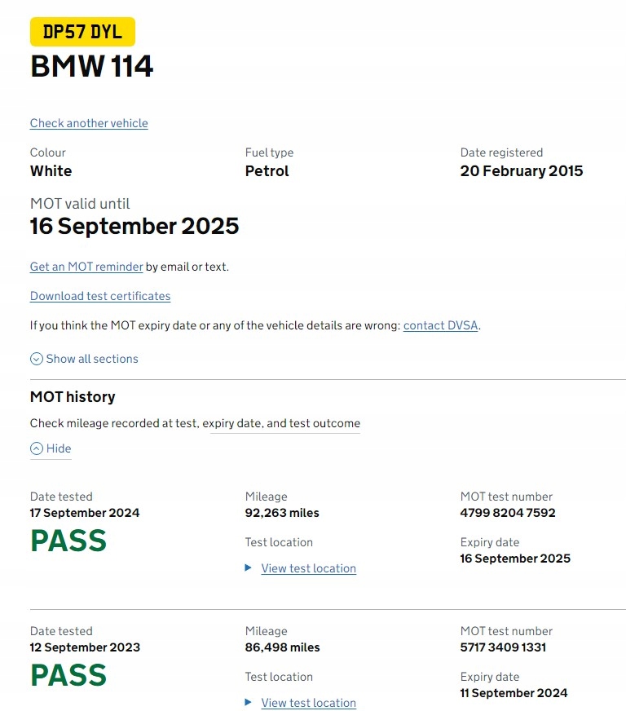Select the BMW 114 vehicle heading
The height and width of the screenshot is (711, 626).
point(92,66)
